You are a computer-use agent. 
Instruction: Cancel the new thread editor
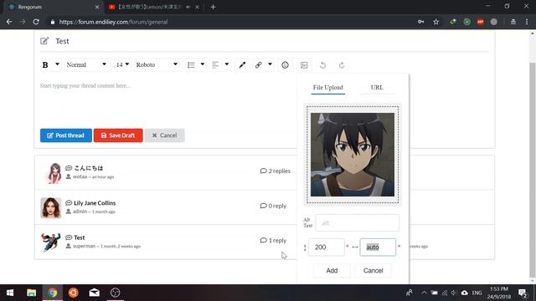[164, 135]
